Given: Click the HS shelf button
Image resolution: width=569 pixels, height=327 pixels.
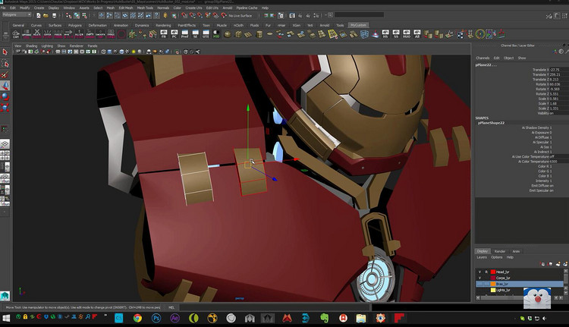Looking at the screenshot, I should point(385,34).
